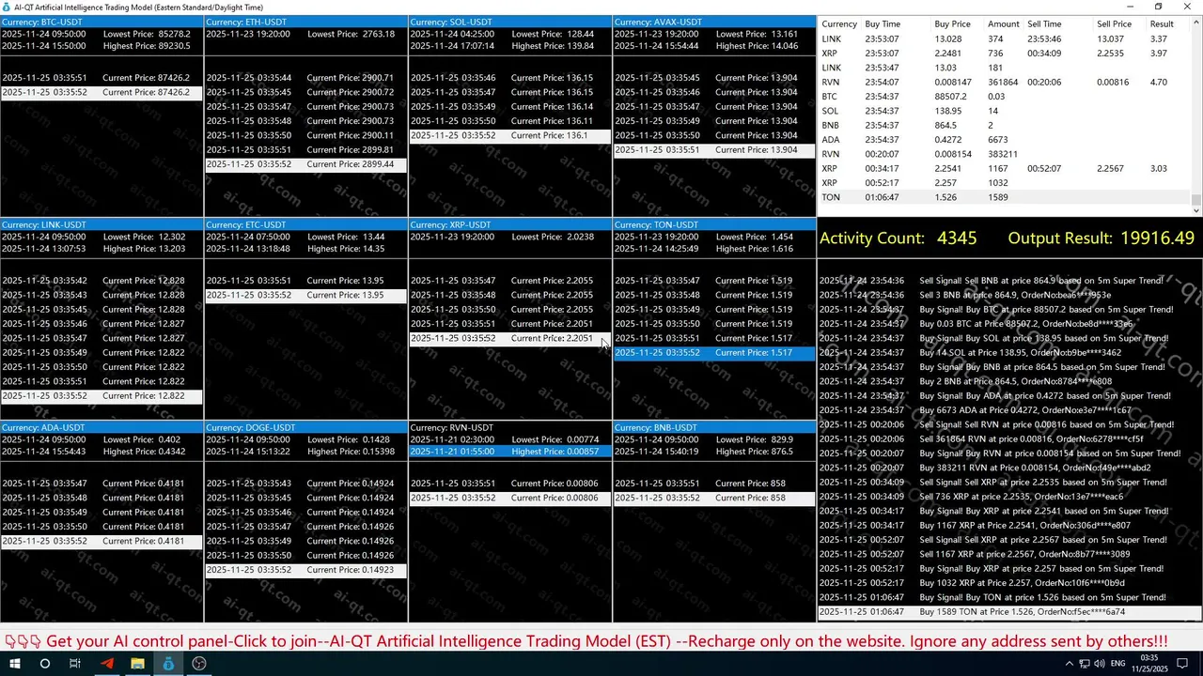Click the amount cell 361864
Viewport: 1203px width, 676px height.
[1005, 82]
